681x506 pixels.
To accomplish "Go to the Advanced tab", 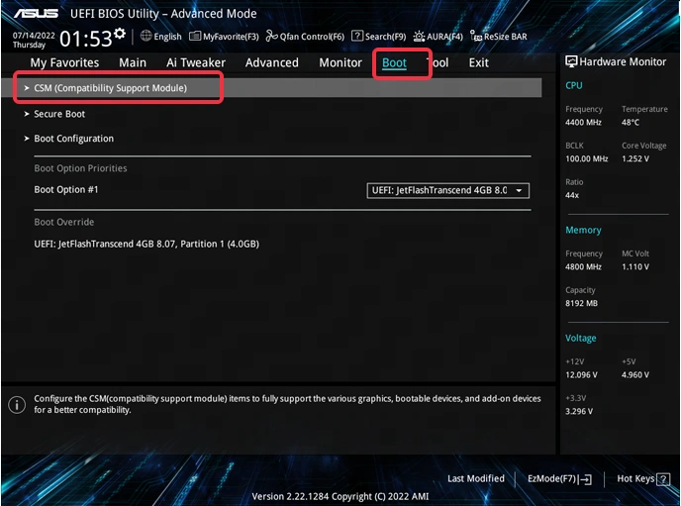I will [x=272, y=63].
